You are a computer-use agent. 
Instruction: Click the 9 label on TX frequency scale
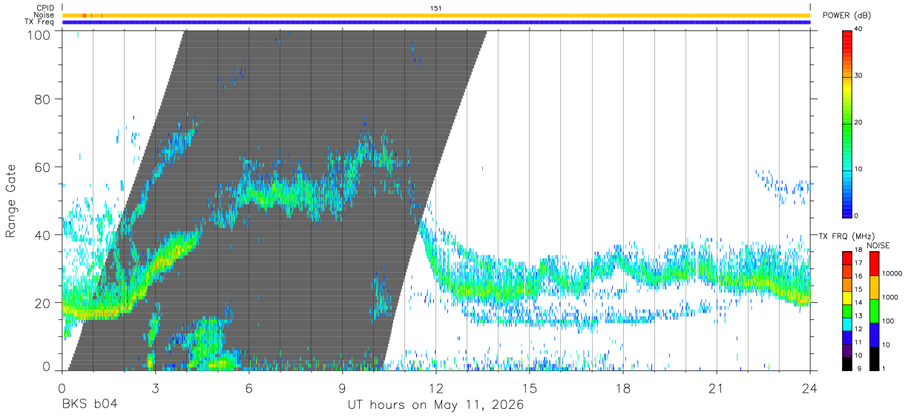point(858,368)
